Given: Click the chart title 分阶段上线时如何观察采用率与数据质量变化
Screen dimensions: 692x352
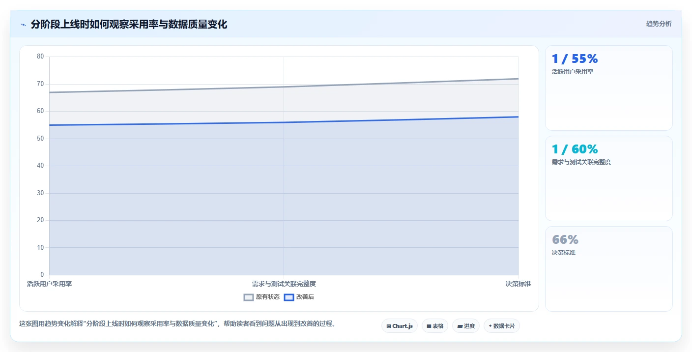Looking at the screenshot, I should pyautogui.click(x=129, y=25).
